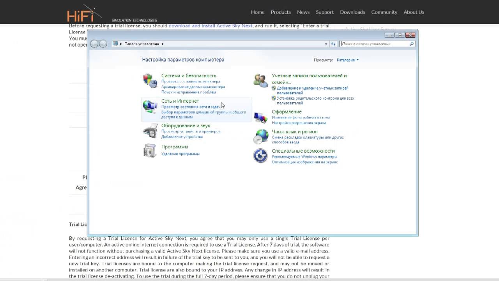Open the Сеть и Интернет heading link

[x=180, y=101]
